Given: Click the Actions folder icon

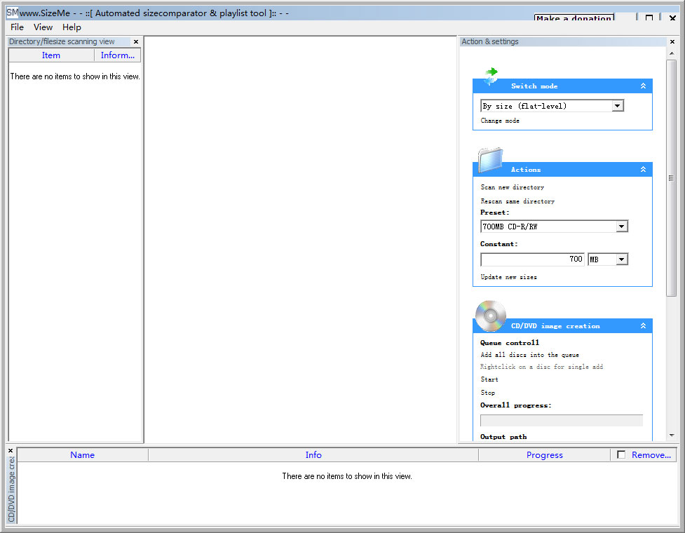Looking at the screenshot, I should coord(491,160).
